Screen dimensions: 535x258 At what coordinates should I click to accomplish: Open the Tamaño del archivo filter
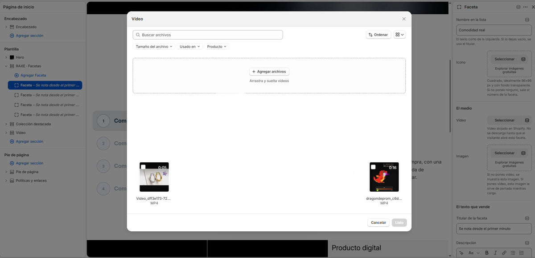154,46
